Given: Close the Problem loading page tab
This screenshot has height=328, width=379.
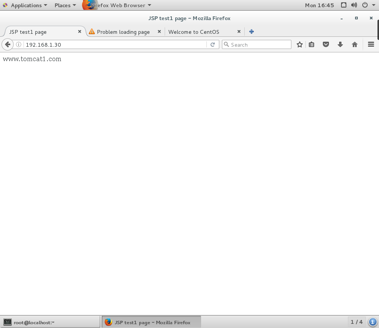Looking at the screenshot, I should click(159, 32).
